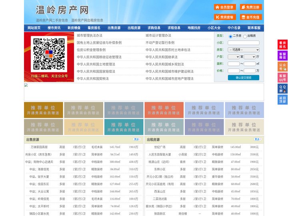This screenshot has height=216, width=288.
Task: Open 求购信息 navigation item
Action: [x=154, y=28]
